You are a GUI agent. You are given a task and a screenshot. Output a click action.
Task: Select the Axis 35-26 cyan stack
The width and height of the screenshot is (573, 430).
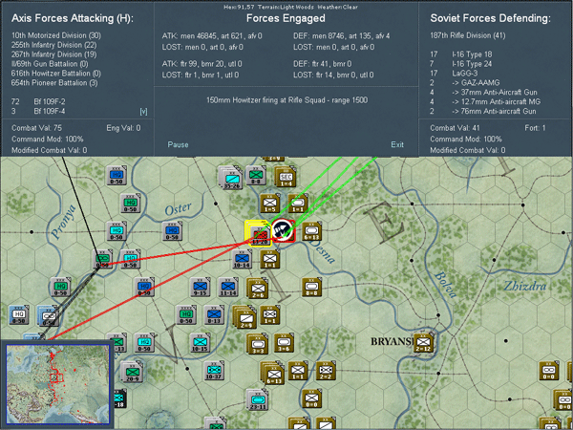pyautogui.click(x=230, y=178)
